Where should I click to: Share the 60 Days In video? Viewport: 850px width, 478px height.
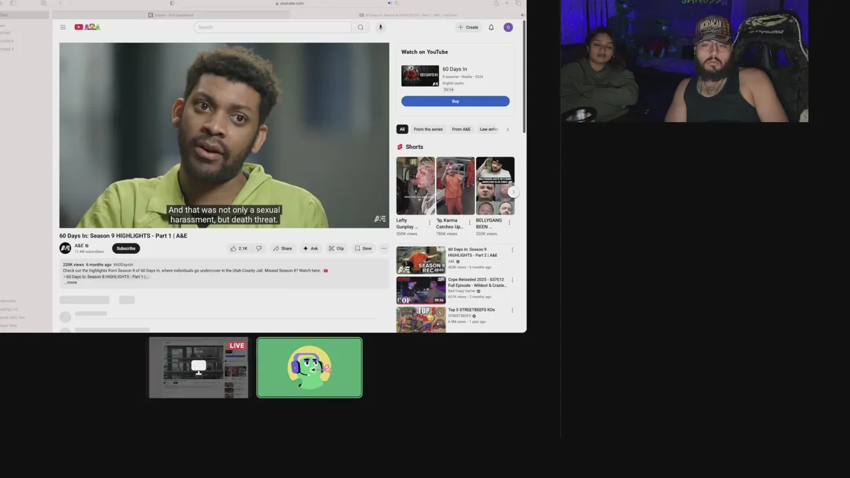[283, 248]
